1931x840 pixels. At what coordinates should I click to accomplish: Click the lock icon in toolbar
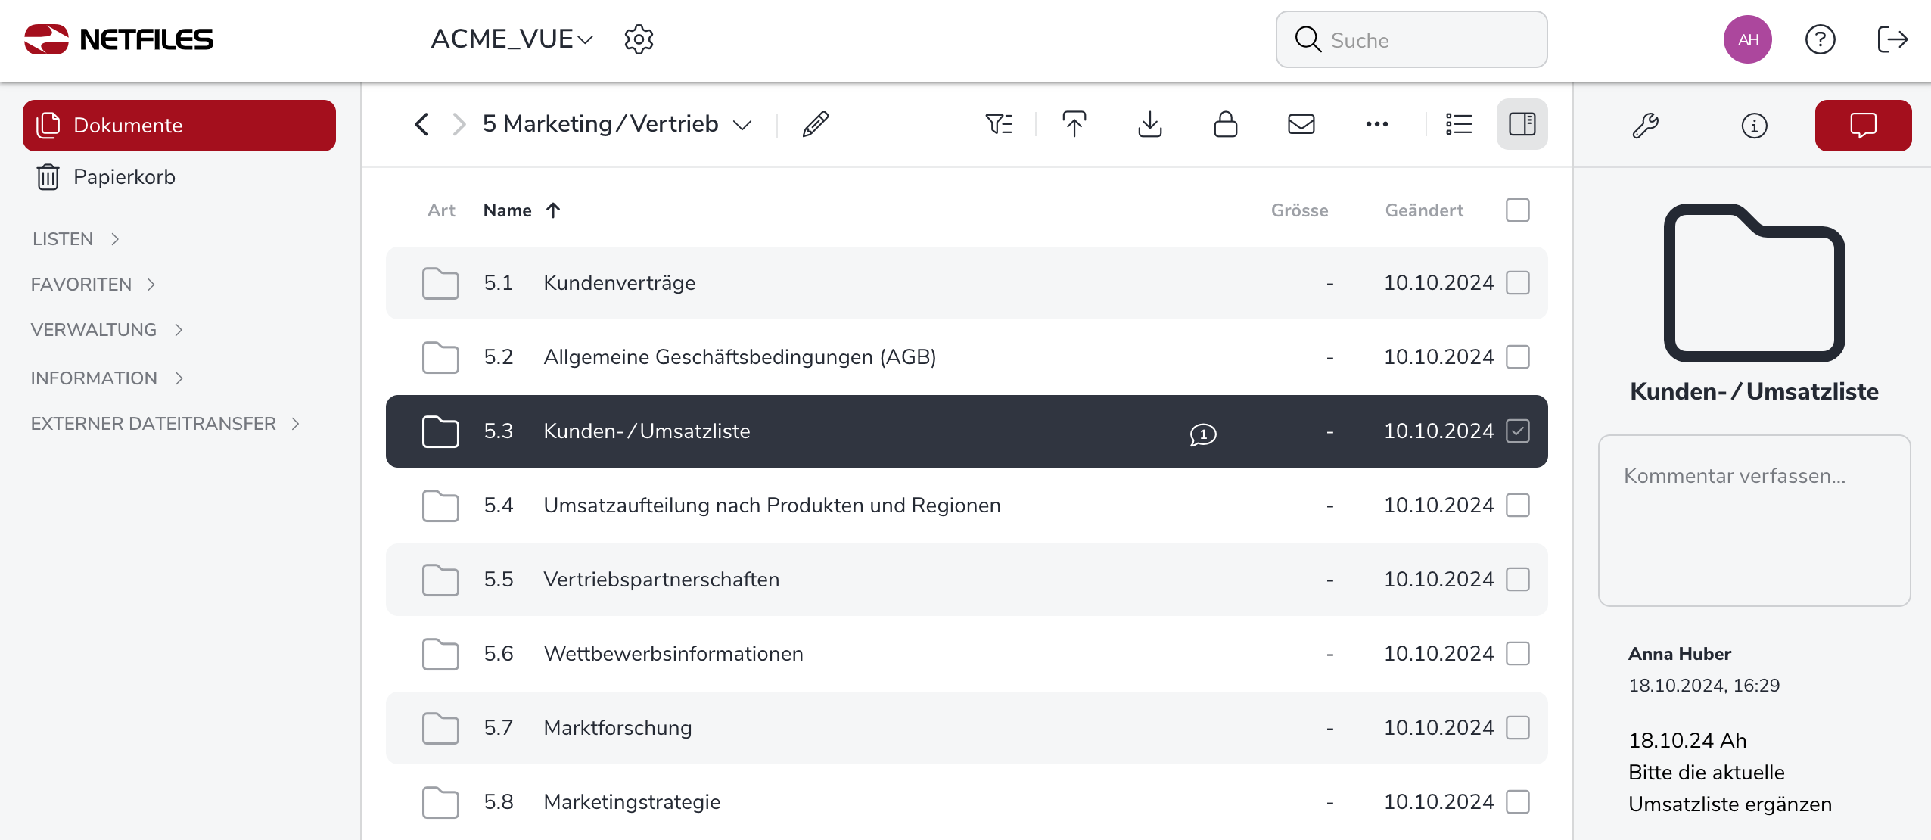coord(1225,124)
